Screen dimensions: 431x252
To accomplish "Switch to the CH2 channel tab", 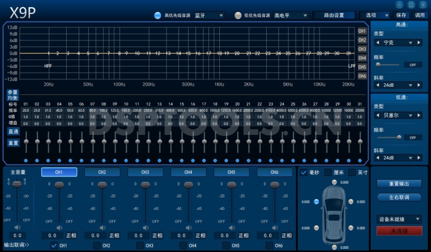I will coord(102,172).
